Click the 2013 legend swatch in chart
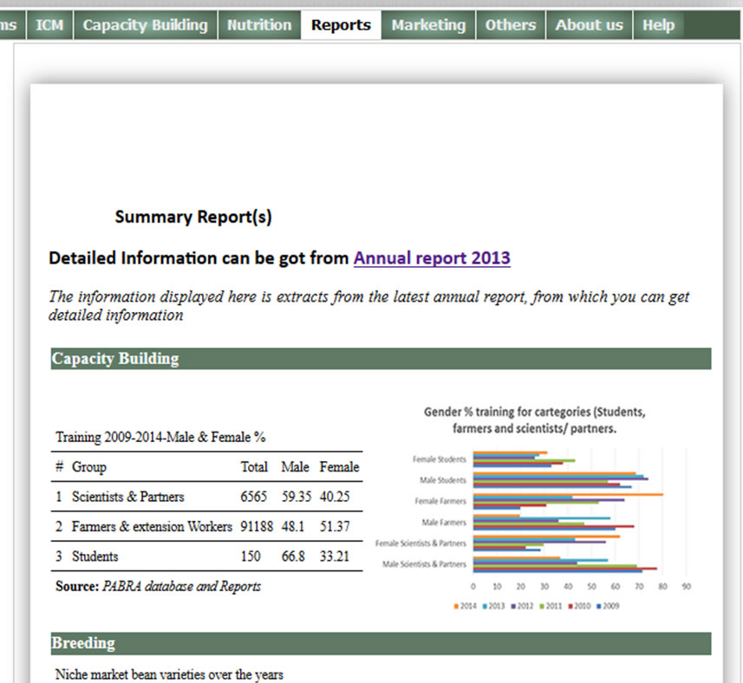The width and height of the screenshot is (743, 683). tap(482, 606)
